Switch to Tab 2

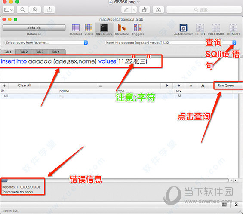point(24,52)
